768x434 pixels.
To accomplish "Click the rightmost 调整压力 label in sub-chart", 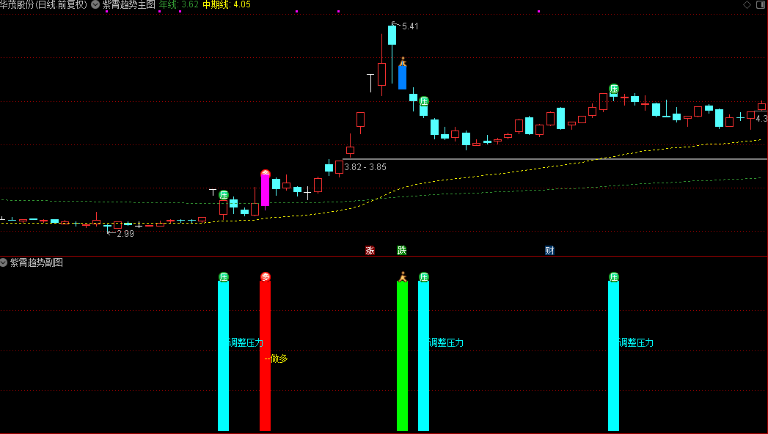I will pyautogui.click(x=636, y=342).
